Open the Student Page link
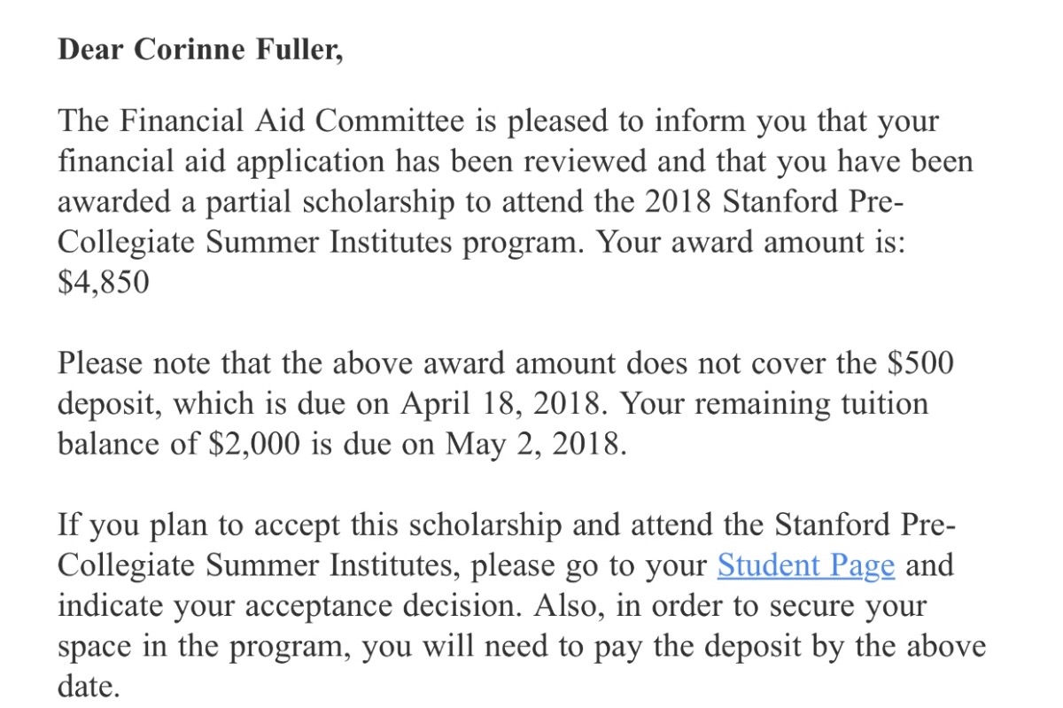Screen dimensions: 1063x708 [805, 565]
